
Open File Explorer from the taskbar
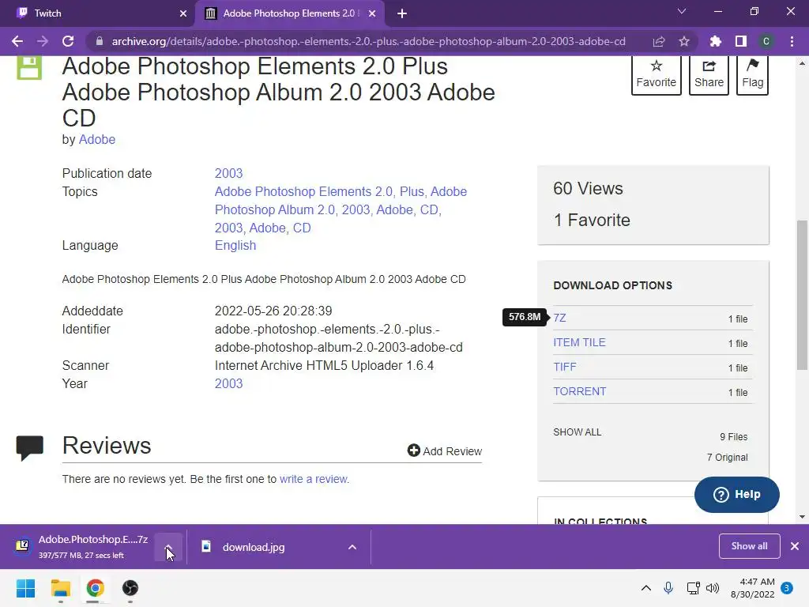60,588
